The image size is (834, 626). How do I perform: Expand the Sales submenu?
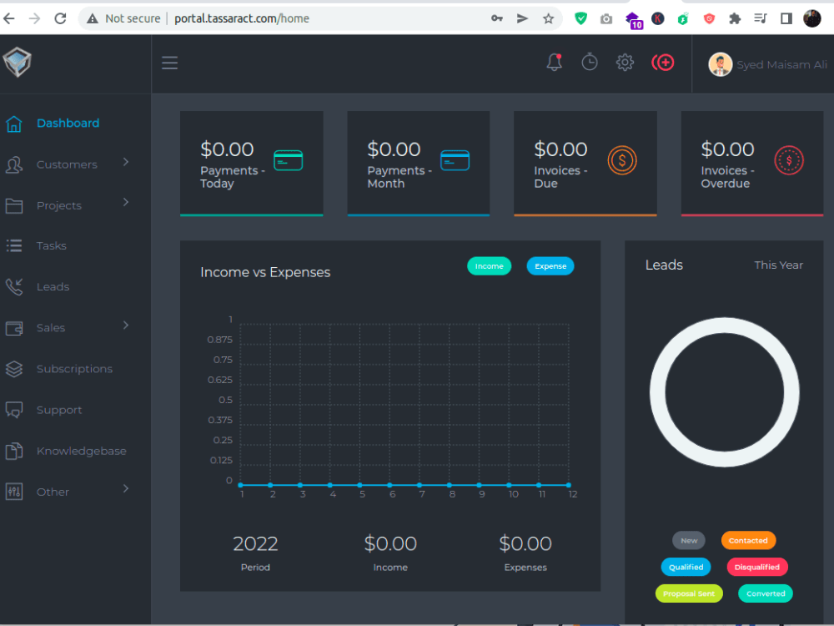pos(52,327)
